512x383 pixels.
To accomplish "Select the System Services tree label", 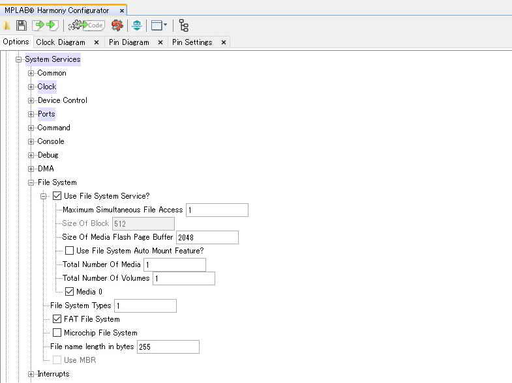I will click(53, 59).
